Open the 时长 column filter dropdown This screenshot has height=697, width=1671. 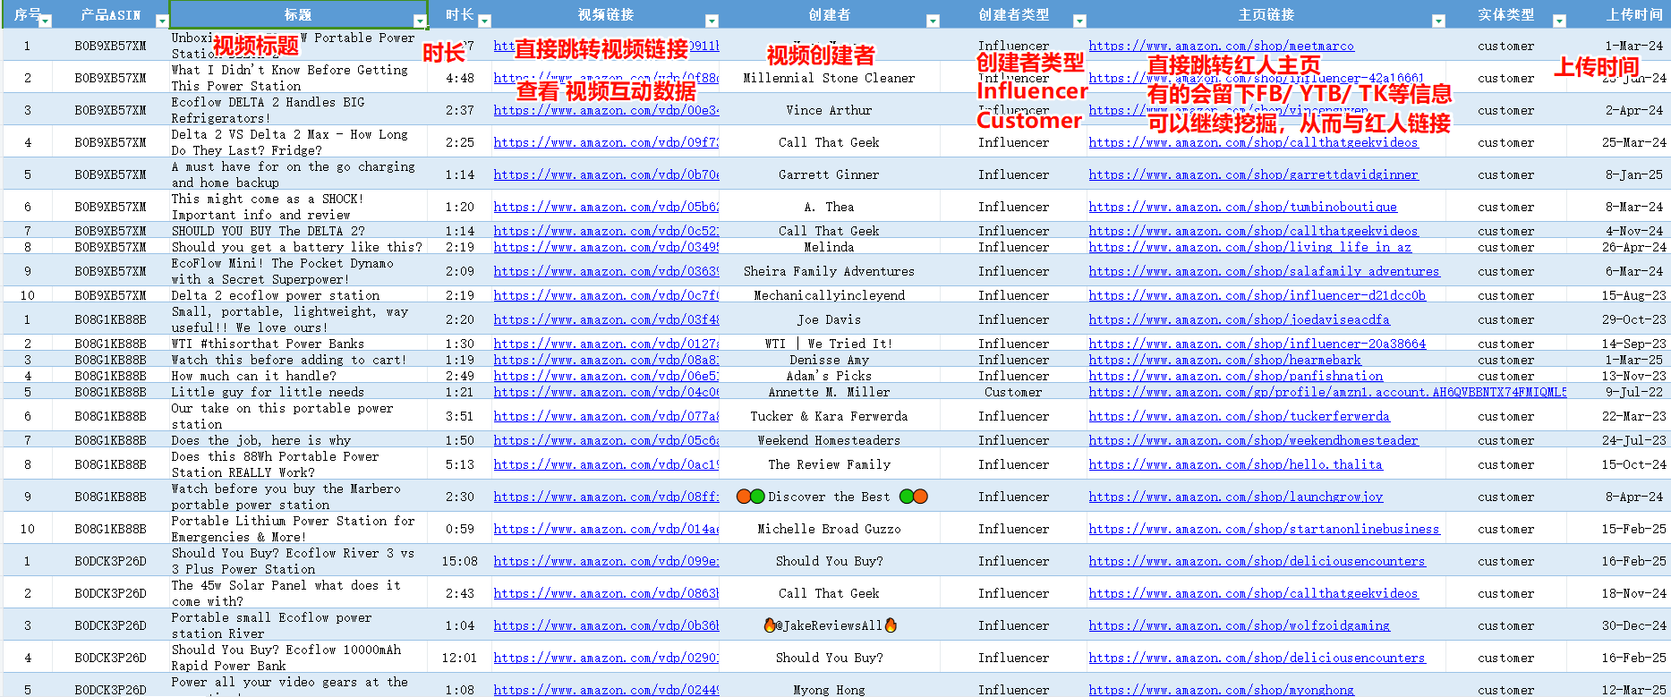coord(484,21)
